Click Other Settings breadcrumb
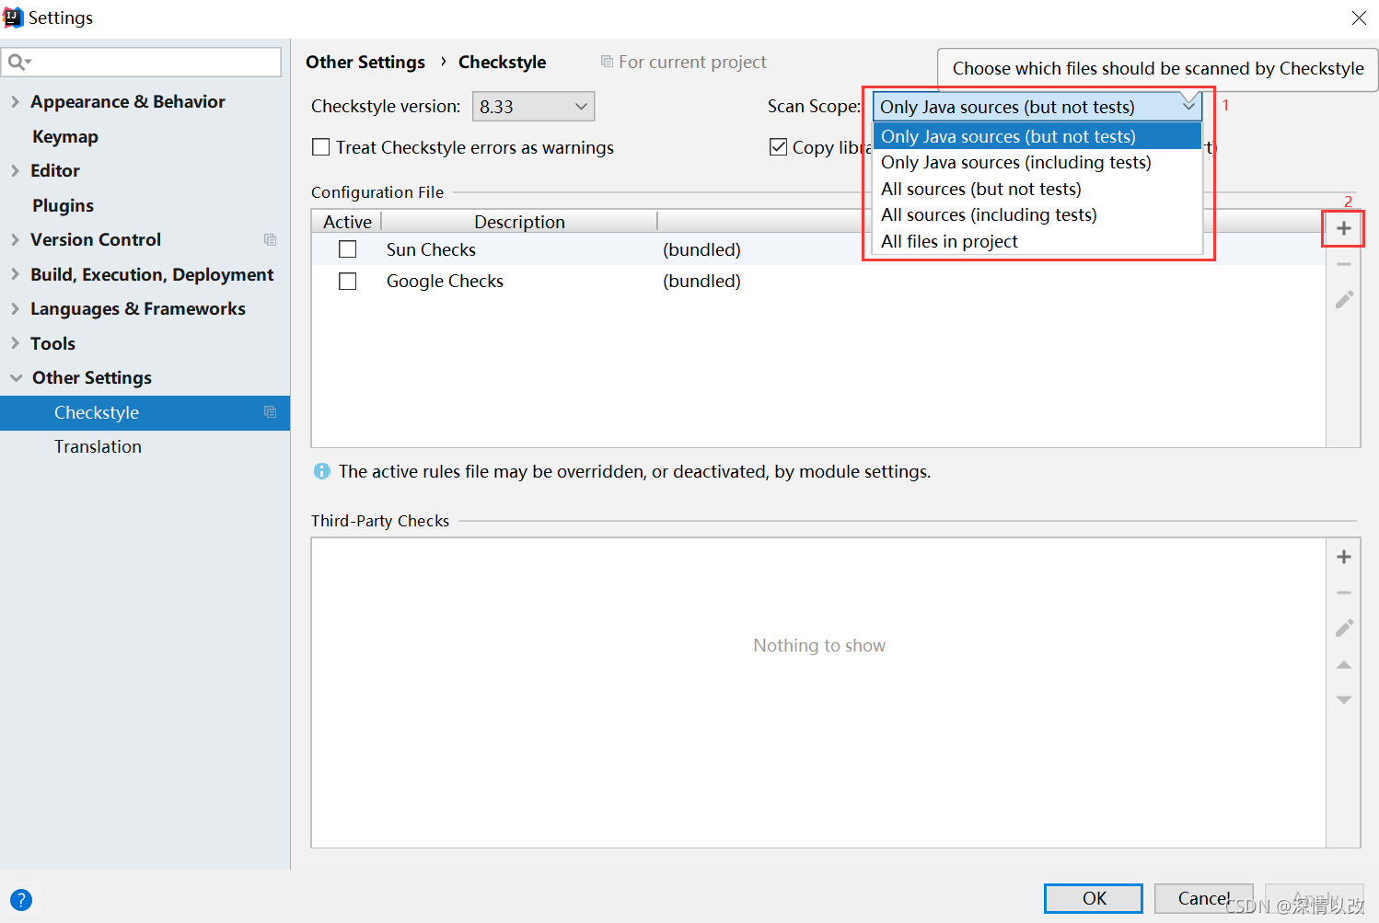 365,62
